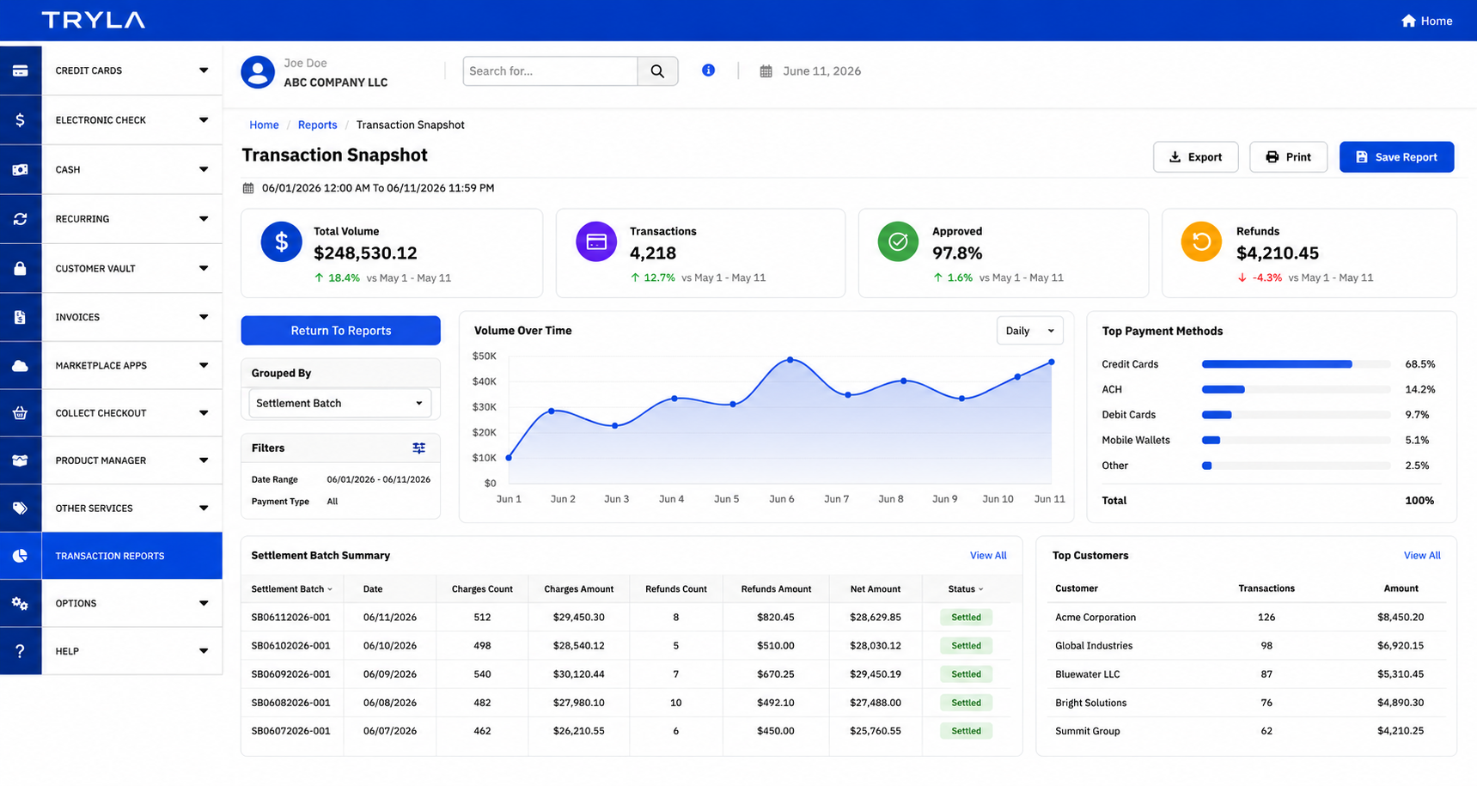Open Options menu item
The width and height of the screenshot is (1477, 786).
pyautogui.click(x=131, y=604)
